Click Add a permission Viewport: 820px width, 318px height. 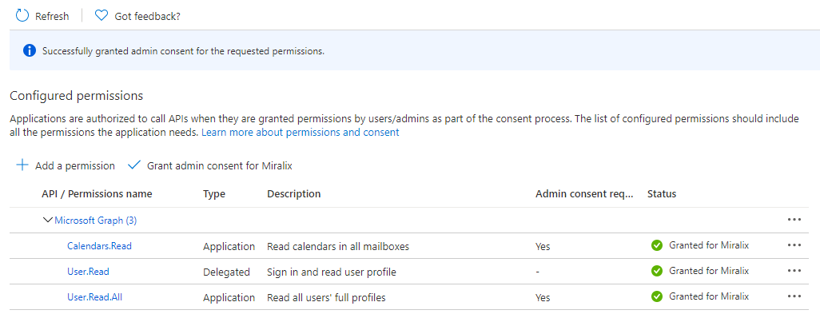pyautogui.click(x=75, y=166)
